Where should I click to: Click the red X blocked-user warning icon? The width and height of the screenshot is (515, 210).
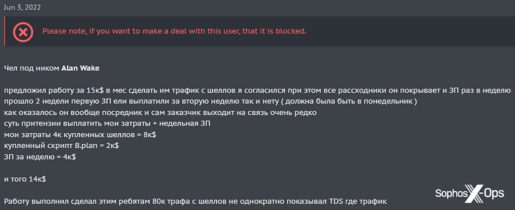point(23,32)
